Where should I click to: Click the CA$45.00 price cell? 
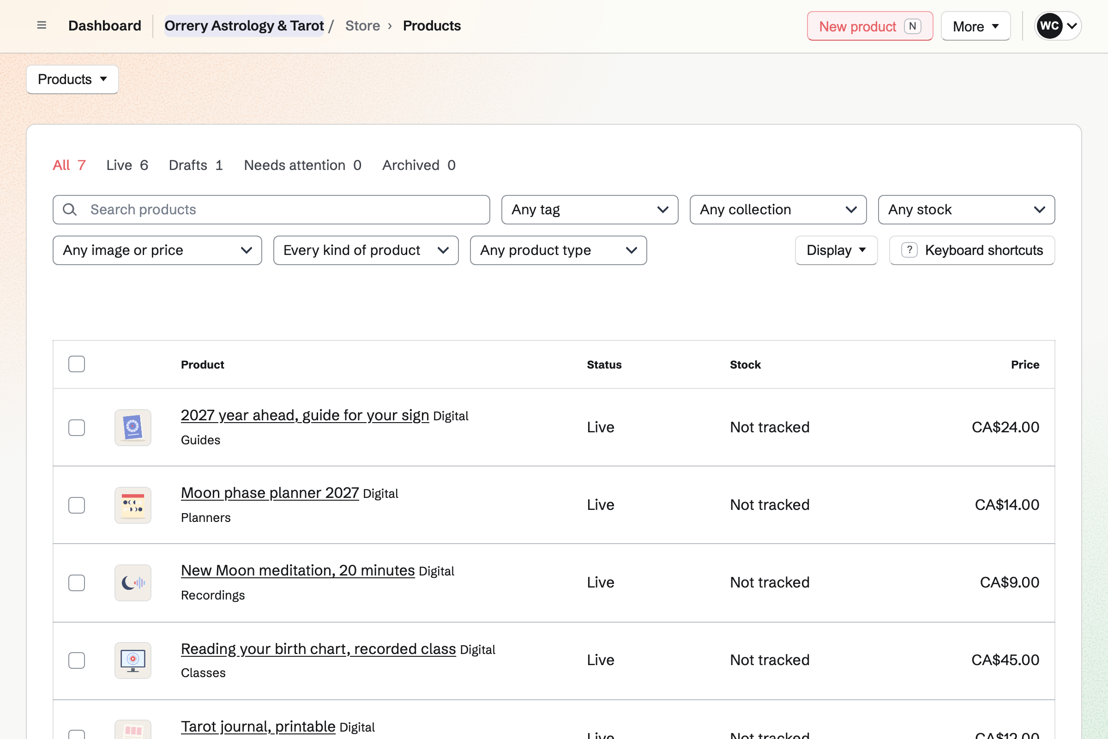coord(1005,660)
